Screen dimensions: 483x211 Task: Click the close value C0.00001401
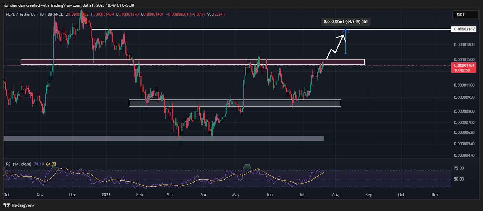coord(152,14)
